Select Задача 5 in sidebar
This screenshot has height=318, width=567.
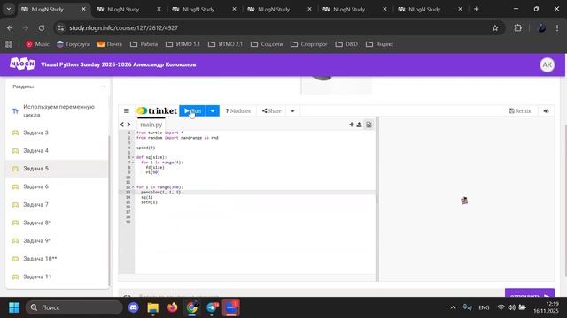(x=58, y=169)
